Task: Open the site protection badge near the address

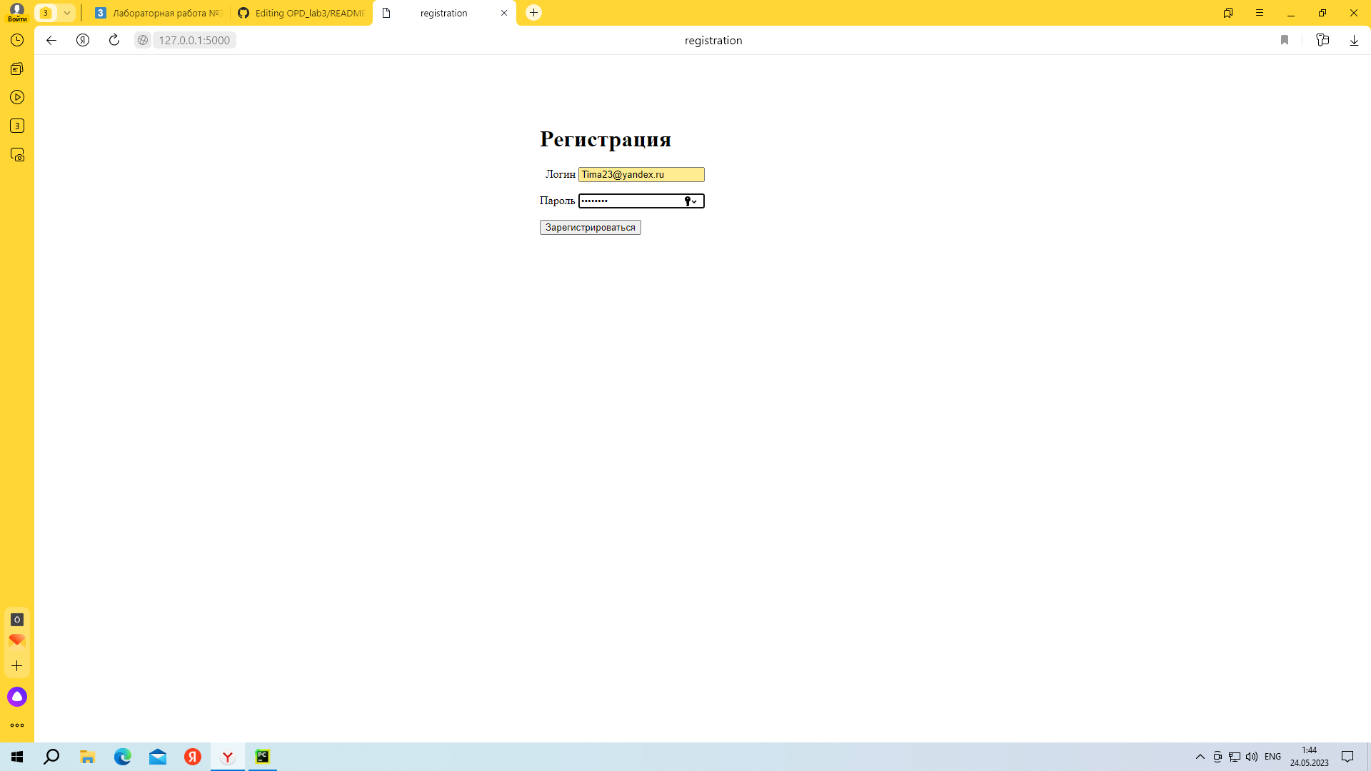Action: 143,41
